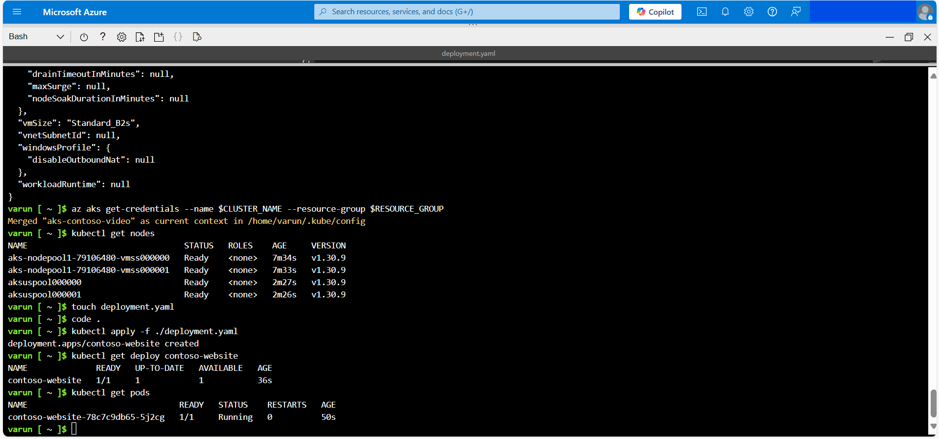Click node name aksuspool000001
This screenshot has height=439, width=939.
coord(45,294)
